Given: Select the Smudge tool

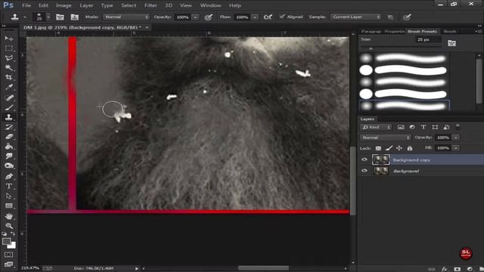Looking at the screenshot, I should pos(8,156).
